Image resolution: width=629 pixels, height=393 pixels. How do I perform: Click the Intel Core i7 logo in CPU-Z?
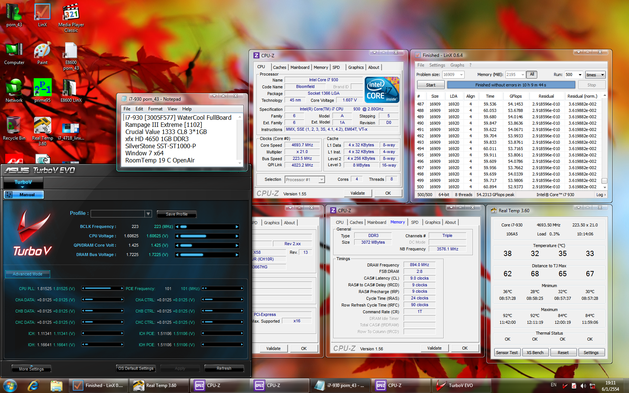pyautogui.click(x=382, y=90)
